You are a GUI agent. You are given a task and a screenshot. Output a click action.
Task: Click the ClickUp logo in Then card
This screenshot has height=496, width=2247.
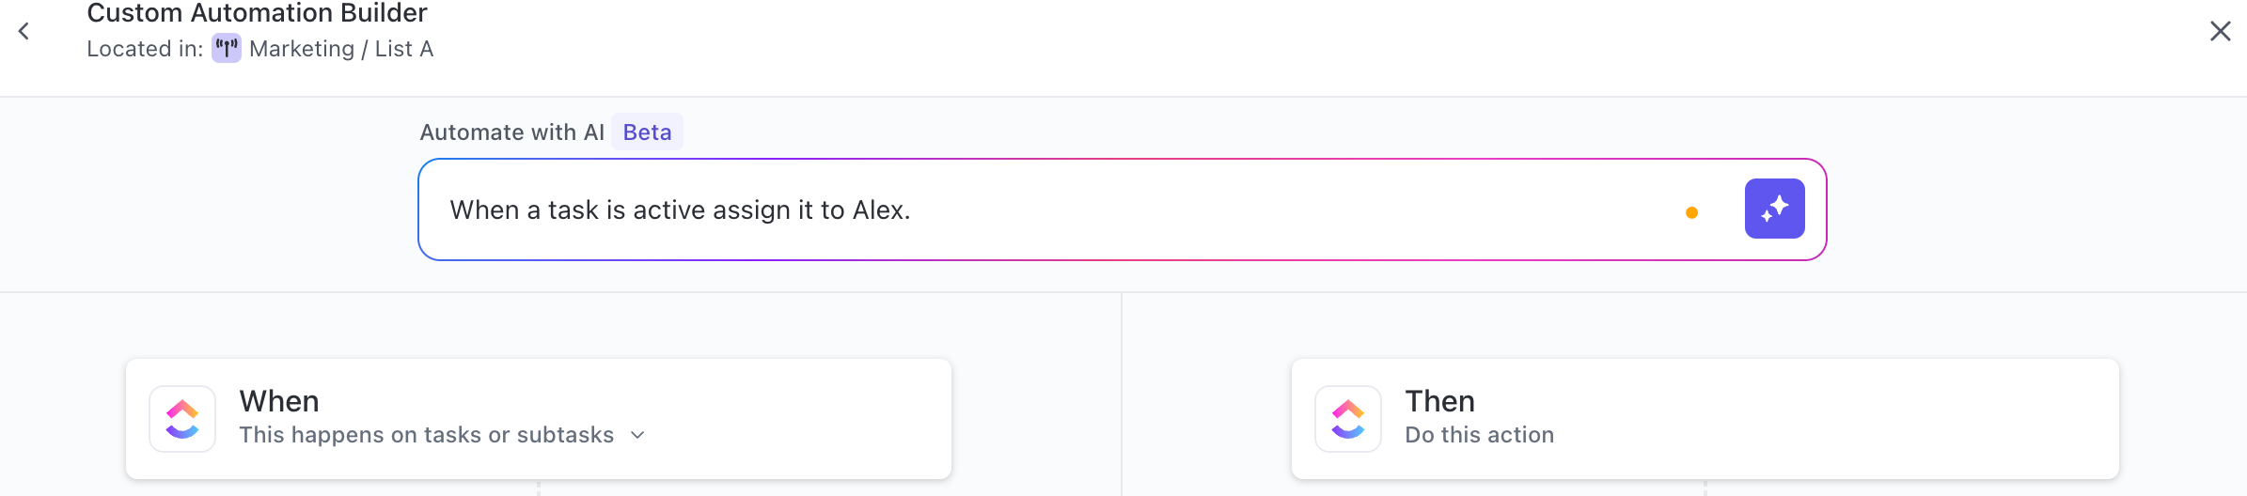[x=1348, y=419]
